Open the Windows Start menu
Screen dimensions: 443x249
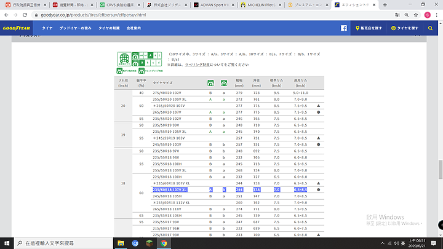pos(7,243)
